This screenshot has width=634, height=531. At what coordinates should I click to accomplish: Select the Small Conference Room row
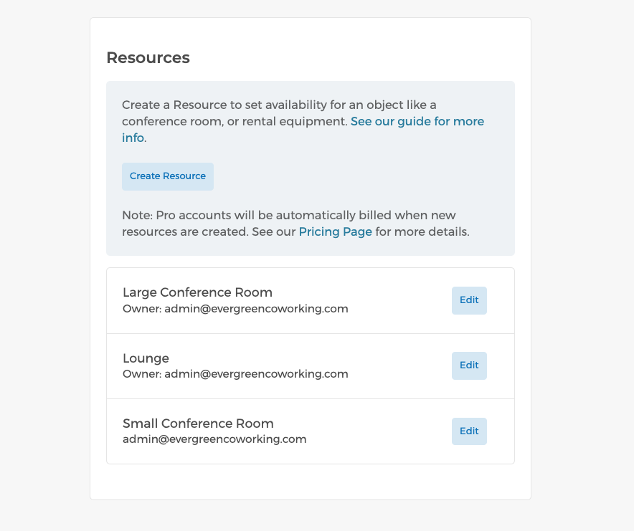pos(287,431)
